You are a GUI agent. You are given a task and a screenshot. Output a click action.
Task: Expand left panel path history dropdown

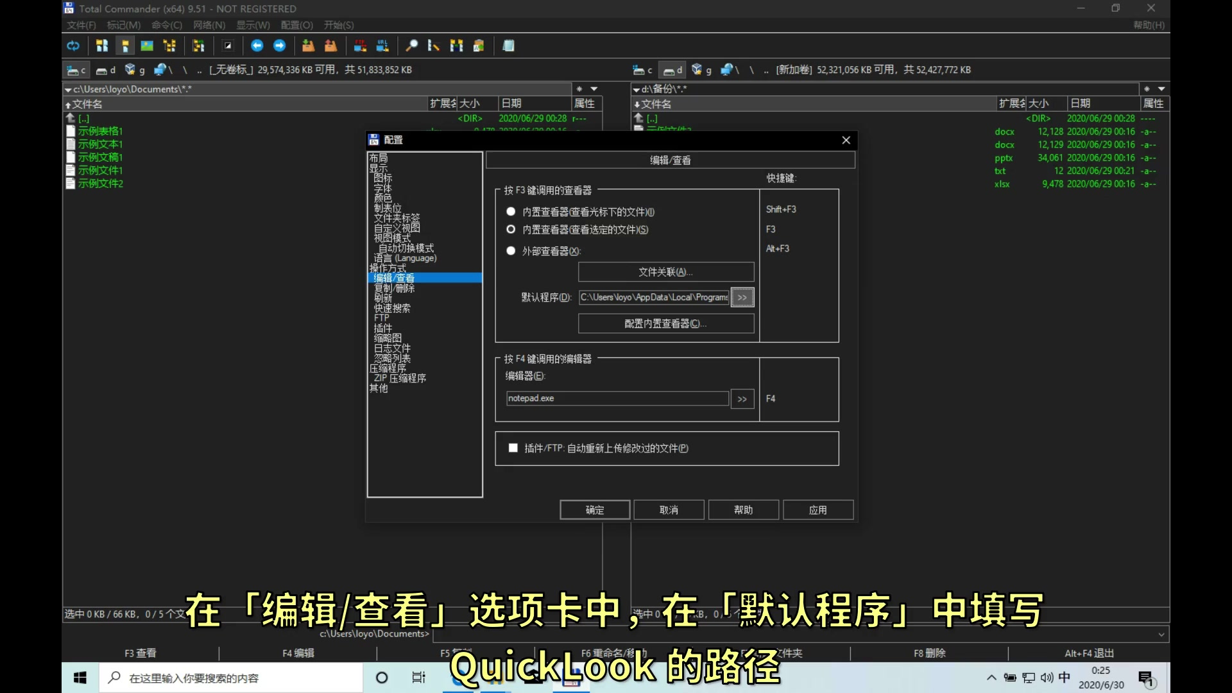[x=594, y=89]
